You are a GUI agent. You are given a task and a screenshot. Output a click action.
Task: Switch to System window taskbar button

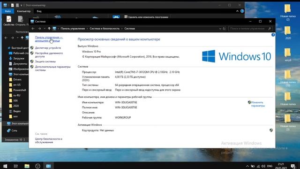point(48,166)
